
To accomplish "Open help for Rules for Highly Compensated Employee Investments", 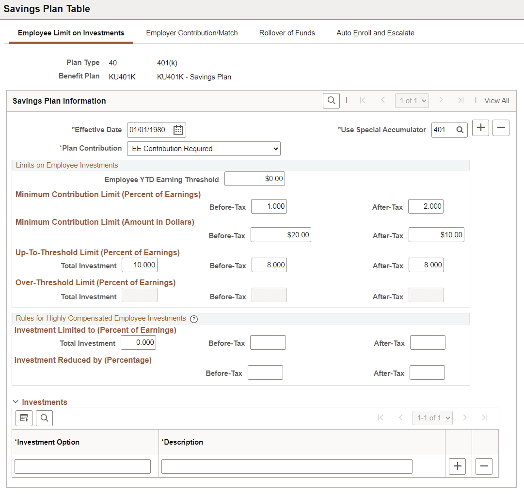I will tap(194, 319).
